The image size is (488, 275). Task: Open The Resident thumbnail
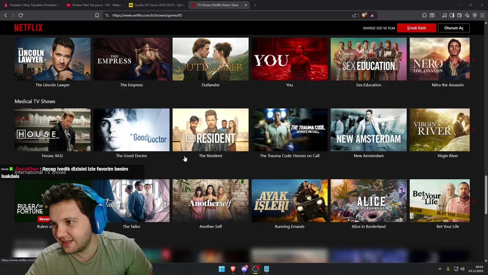click(x=210, y=130)
